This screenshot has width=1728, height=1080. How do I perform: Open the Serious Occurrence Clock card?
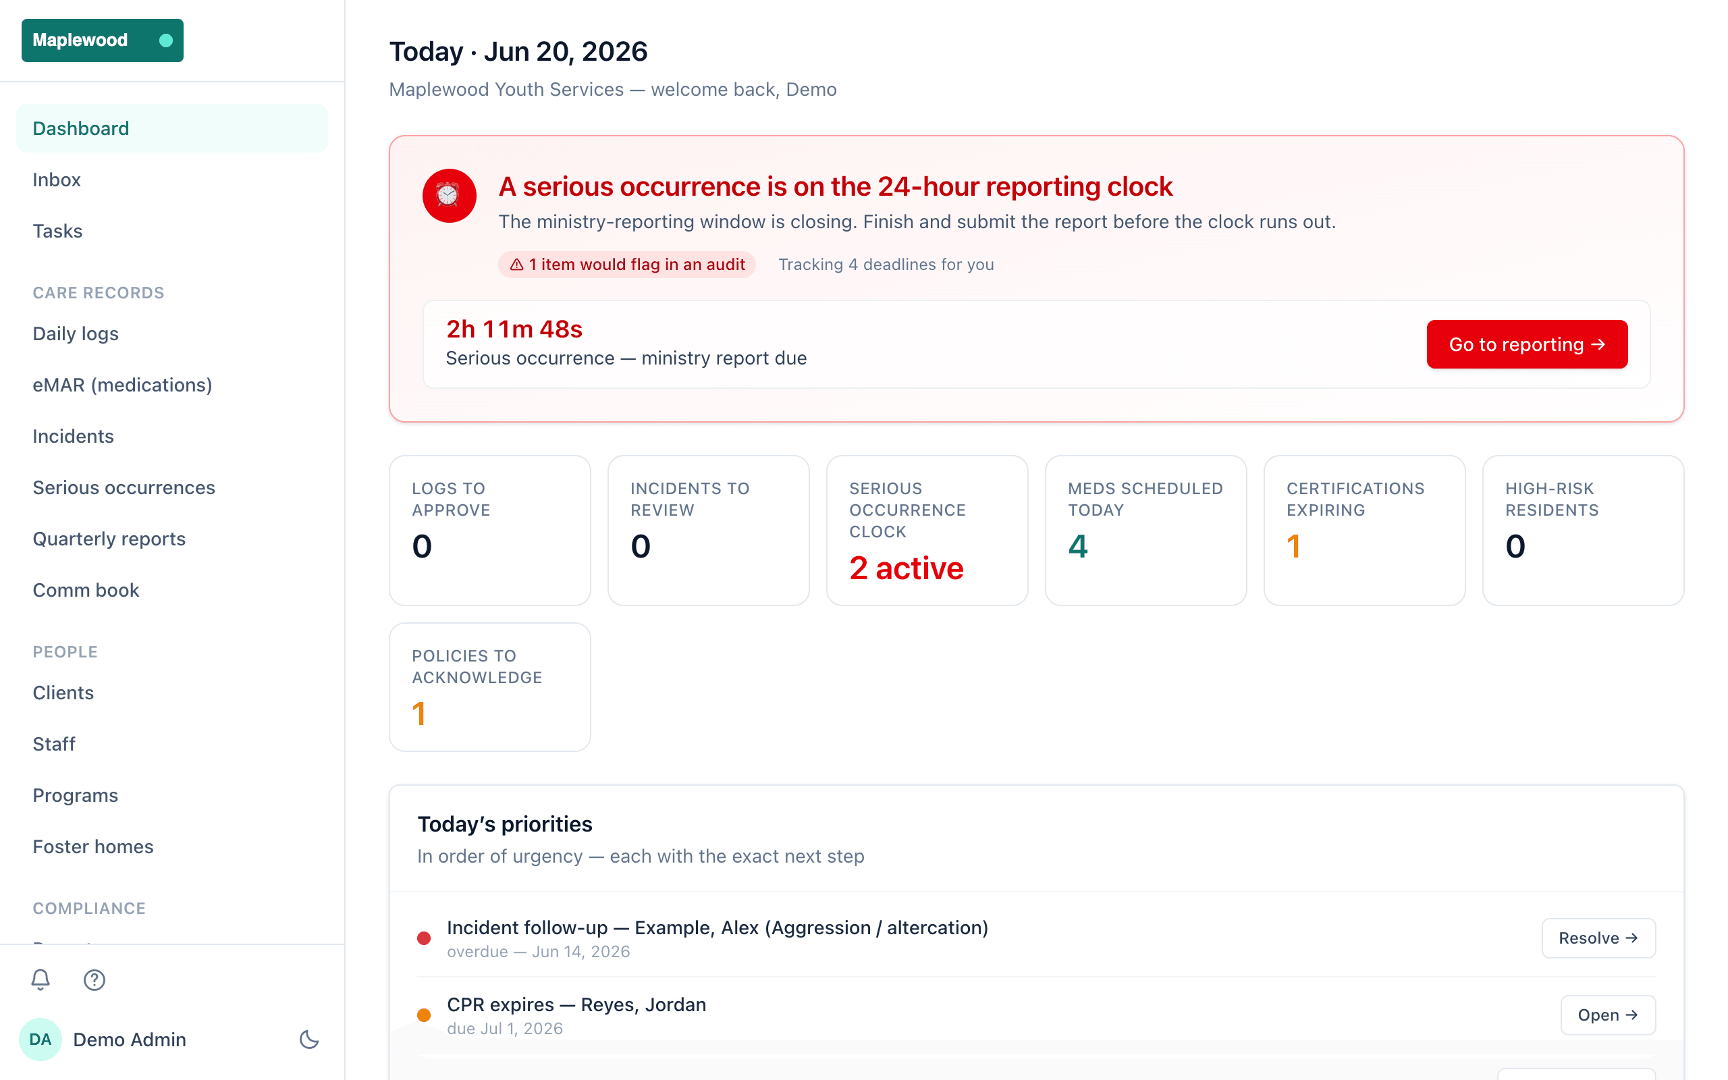(x=927, y=531)
